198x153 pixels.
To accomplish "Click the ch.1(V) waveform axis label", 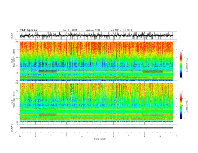I will 12,35.
